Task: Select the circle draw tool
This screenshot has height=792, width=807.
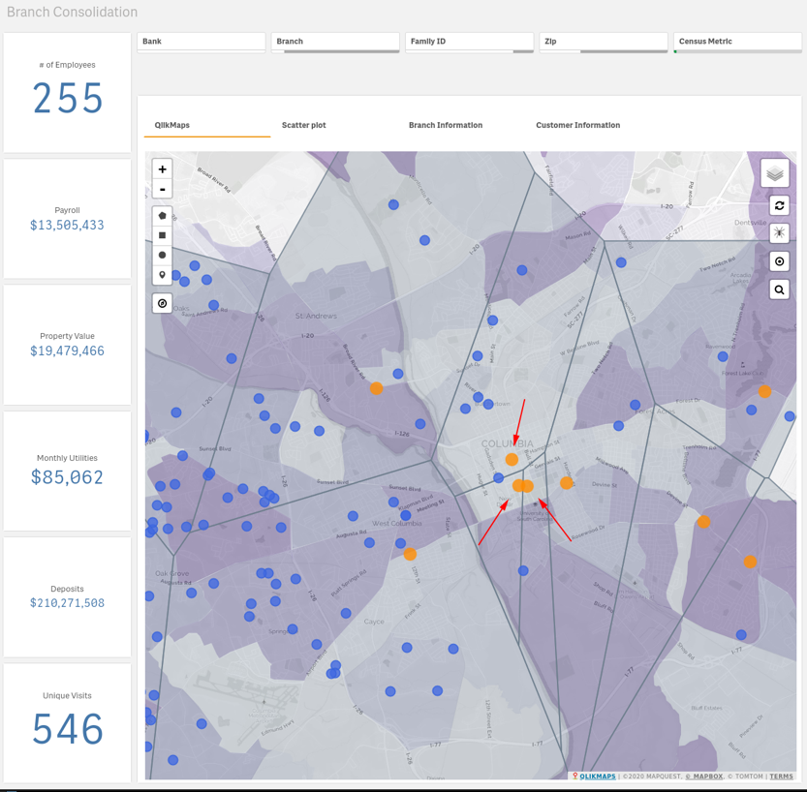Action: pos(162,256)
